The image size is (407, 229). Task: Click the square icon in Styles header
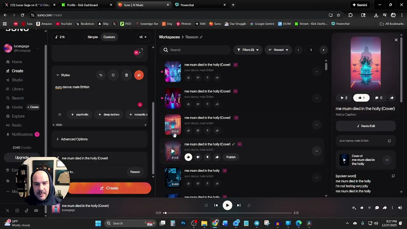click(x=113, y=75)
